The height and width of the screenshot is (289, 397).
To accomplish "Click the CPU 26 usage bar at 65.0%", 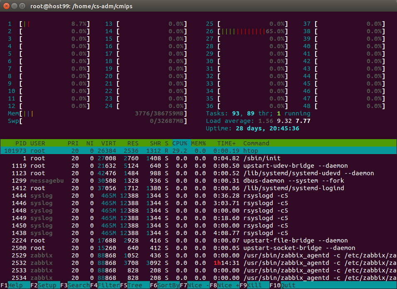I will 253,32.
